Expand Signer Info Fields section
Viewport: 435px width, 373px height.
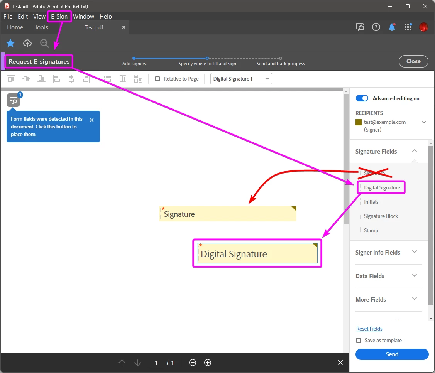click(x=415, y=252)
